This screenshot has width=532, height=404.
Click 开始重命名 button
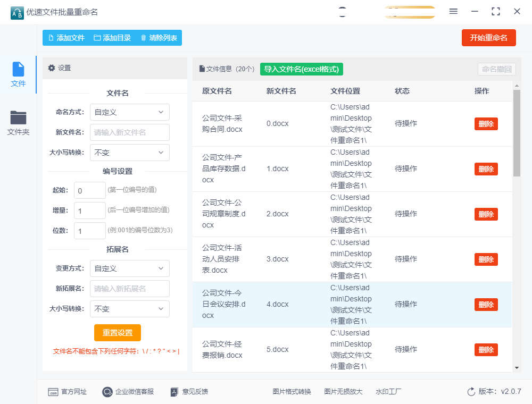[488, 38]
